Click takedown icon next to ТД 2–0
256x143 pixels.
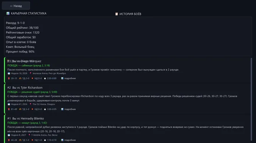click(x=20, y=78)
